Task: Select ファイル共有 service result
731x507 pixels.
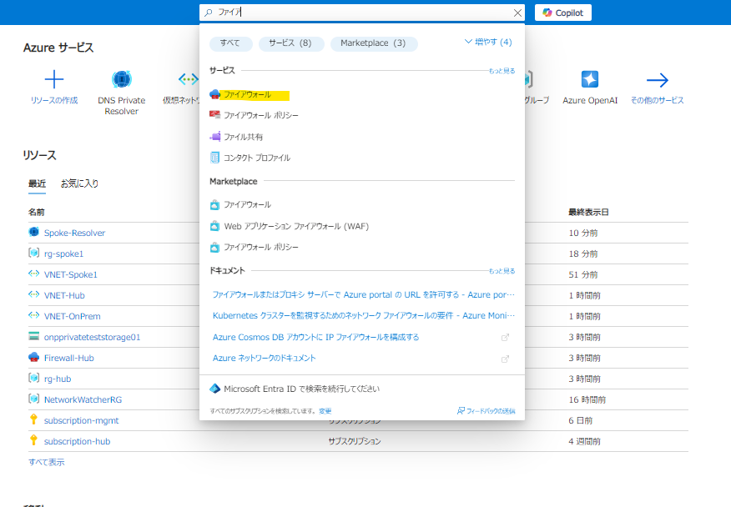Action: tap(236, 137)
